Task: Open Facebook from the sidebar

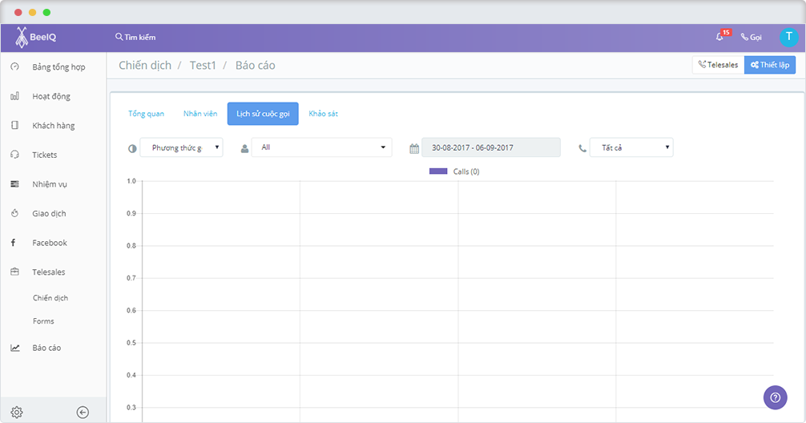Action: 50,243
